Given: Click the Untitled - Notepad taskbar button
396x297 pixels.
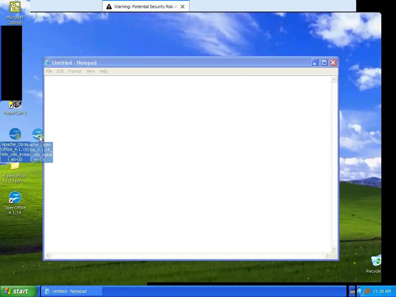Looking at the screenshot, I should [72, 291].
